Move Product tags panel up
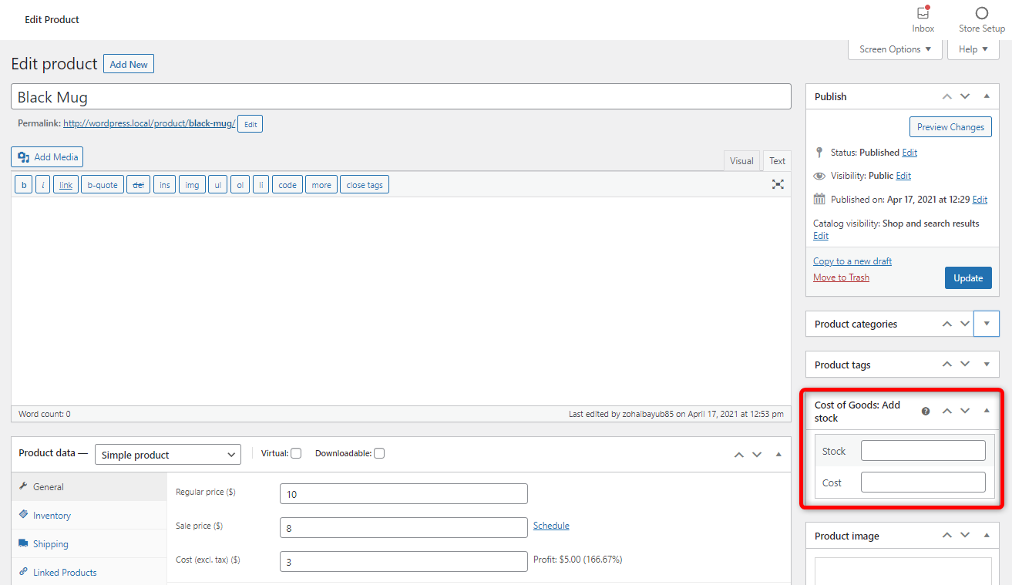Image resolution: width=1012 pixels, height=585 pixels. tap(947, 365)
